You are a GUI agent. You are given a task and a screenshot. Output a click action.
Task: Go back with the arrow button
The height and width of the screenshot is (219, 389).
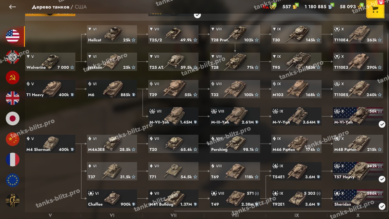tap(12, 7)
